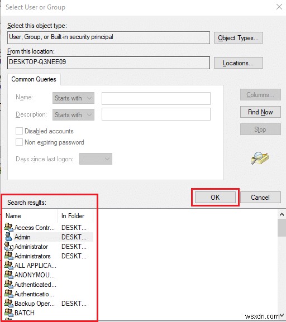Viewport: 286px width, 322px height.
Task: Click the Authenticated... group icon
Action: [9, 284]
